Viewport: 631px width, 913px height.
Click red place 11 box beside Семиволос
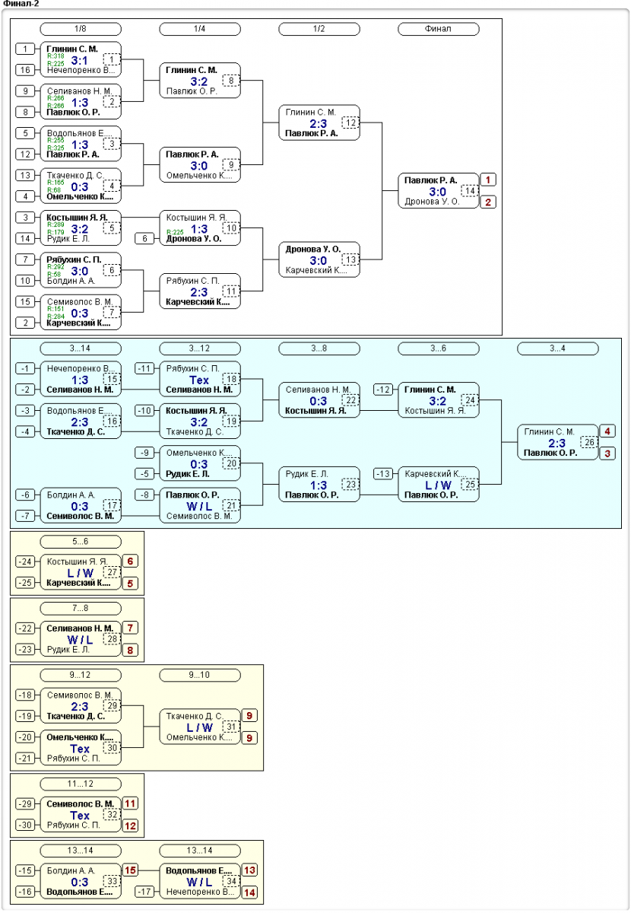coord(130,803)
